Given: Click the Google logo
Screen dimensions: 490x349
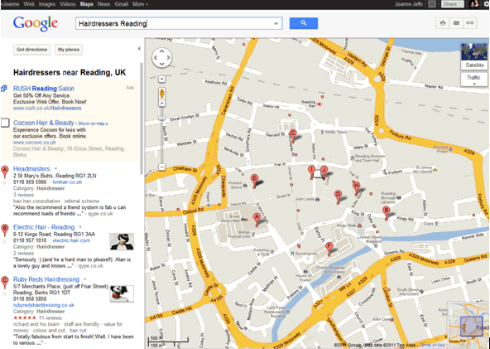Looking at the screenshot, I should pos(36,23).
